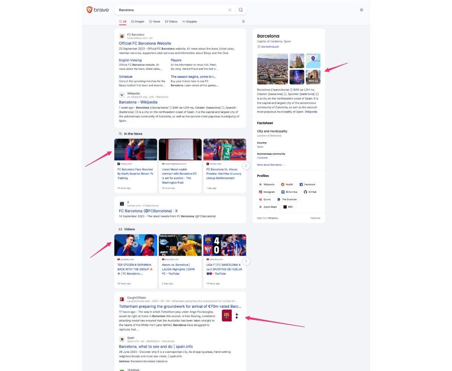Click the Spain.info result favicon
Viewport: 452px width, 371px height.
coord(122,339)
